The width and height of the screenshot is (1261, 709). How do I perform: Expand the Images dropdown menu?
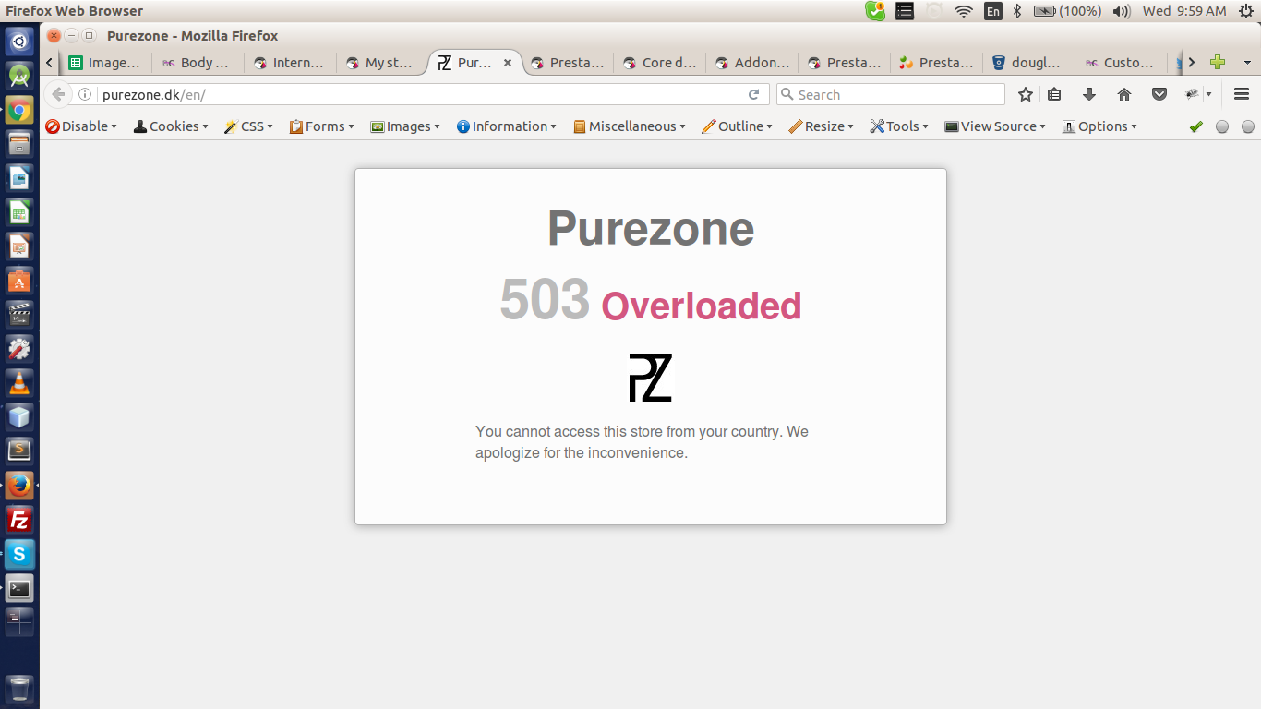click(405, 126)
